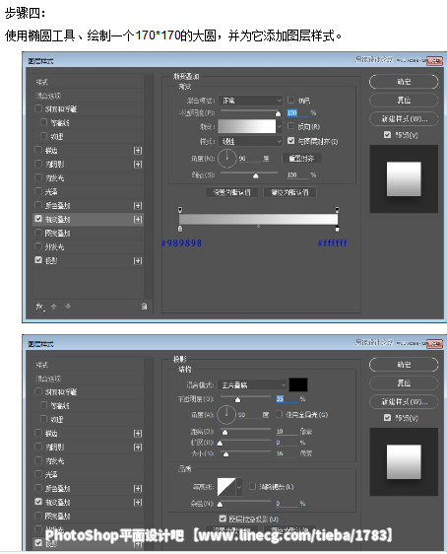
Task: Uncheck Drop Shadow checkbox in Gradient Overlay dialog
Action: pyautogui.click(x=38, y=260)
